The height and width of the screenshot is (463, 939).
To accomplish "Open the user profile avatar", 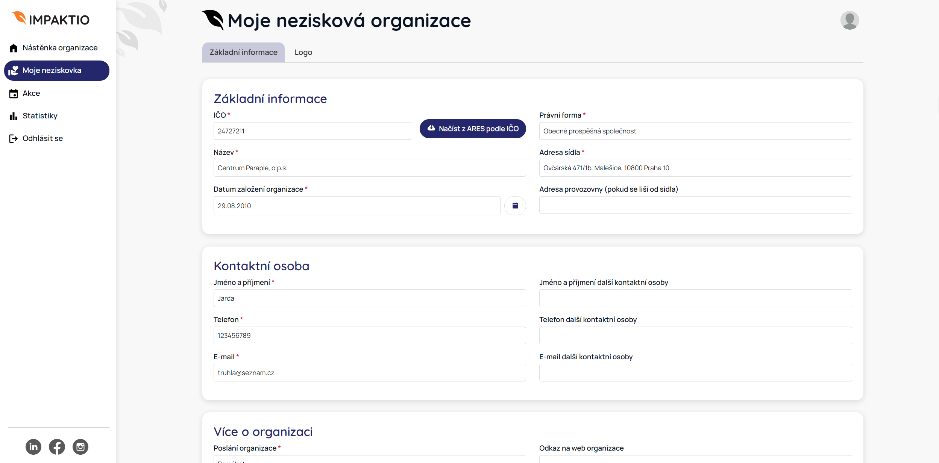I will [x=849, y=20].
